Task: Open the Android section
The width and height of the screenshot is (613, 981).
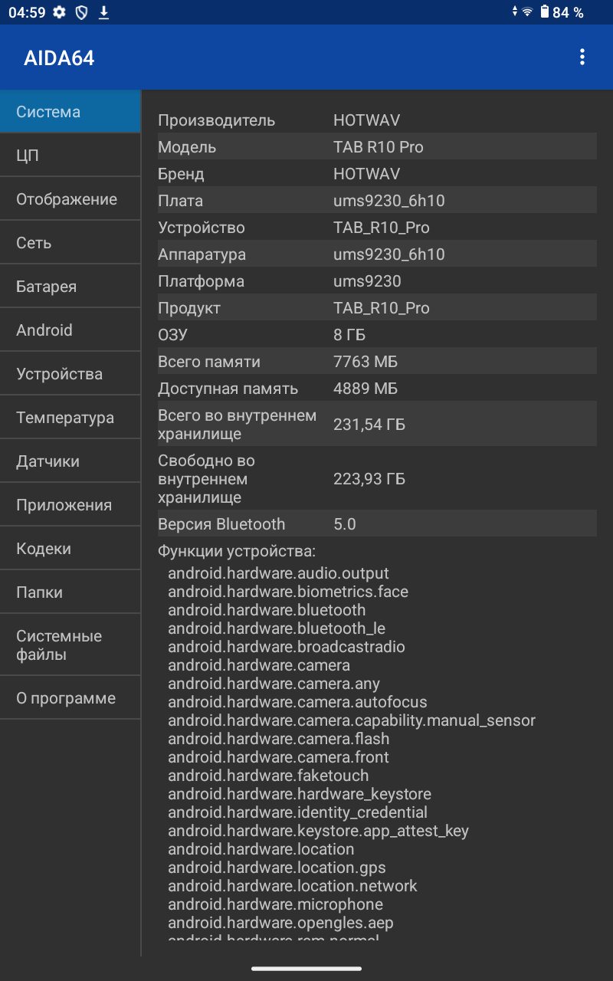Action: (70, 330)
